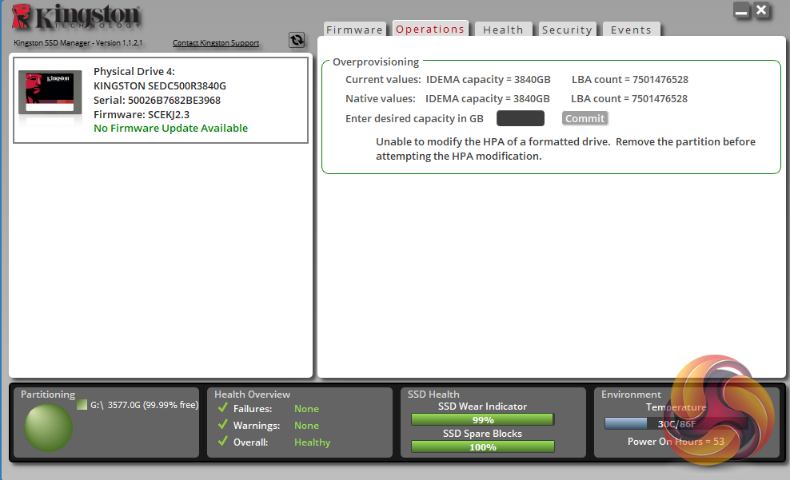790x480 pixels.
Task: Click the G:\ partition legend square
Action: [x=82, y=405]
